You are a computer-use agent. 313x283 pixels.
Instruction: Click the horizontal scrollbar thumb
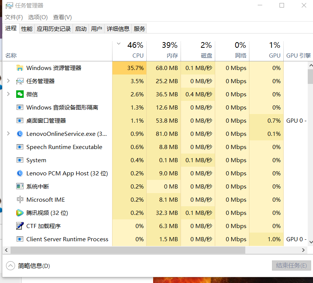pyautogui.click(x=128, y=250)
